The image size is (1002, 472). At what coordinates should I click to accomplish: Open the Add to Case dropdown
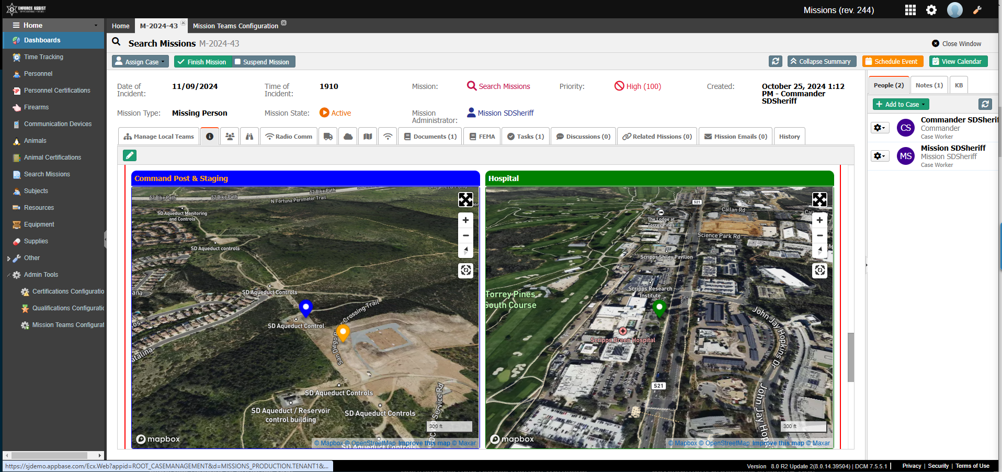coord(901,104)
